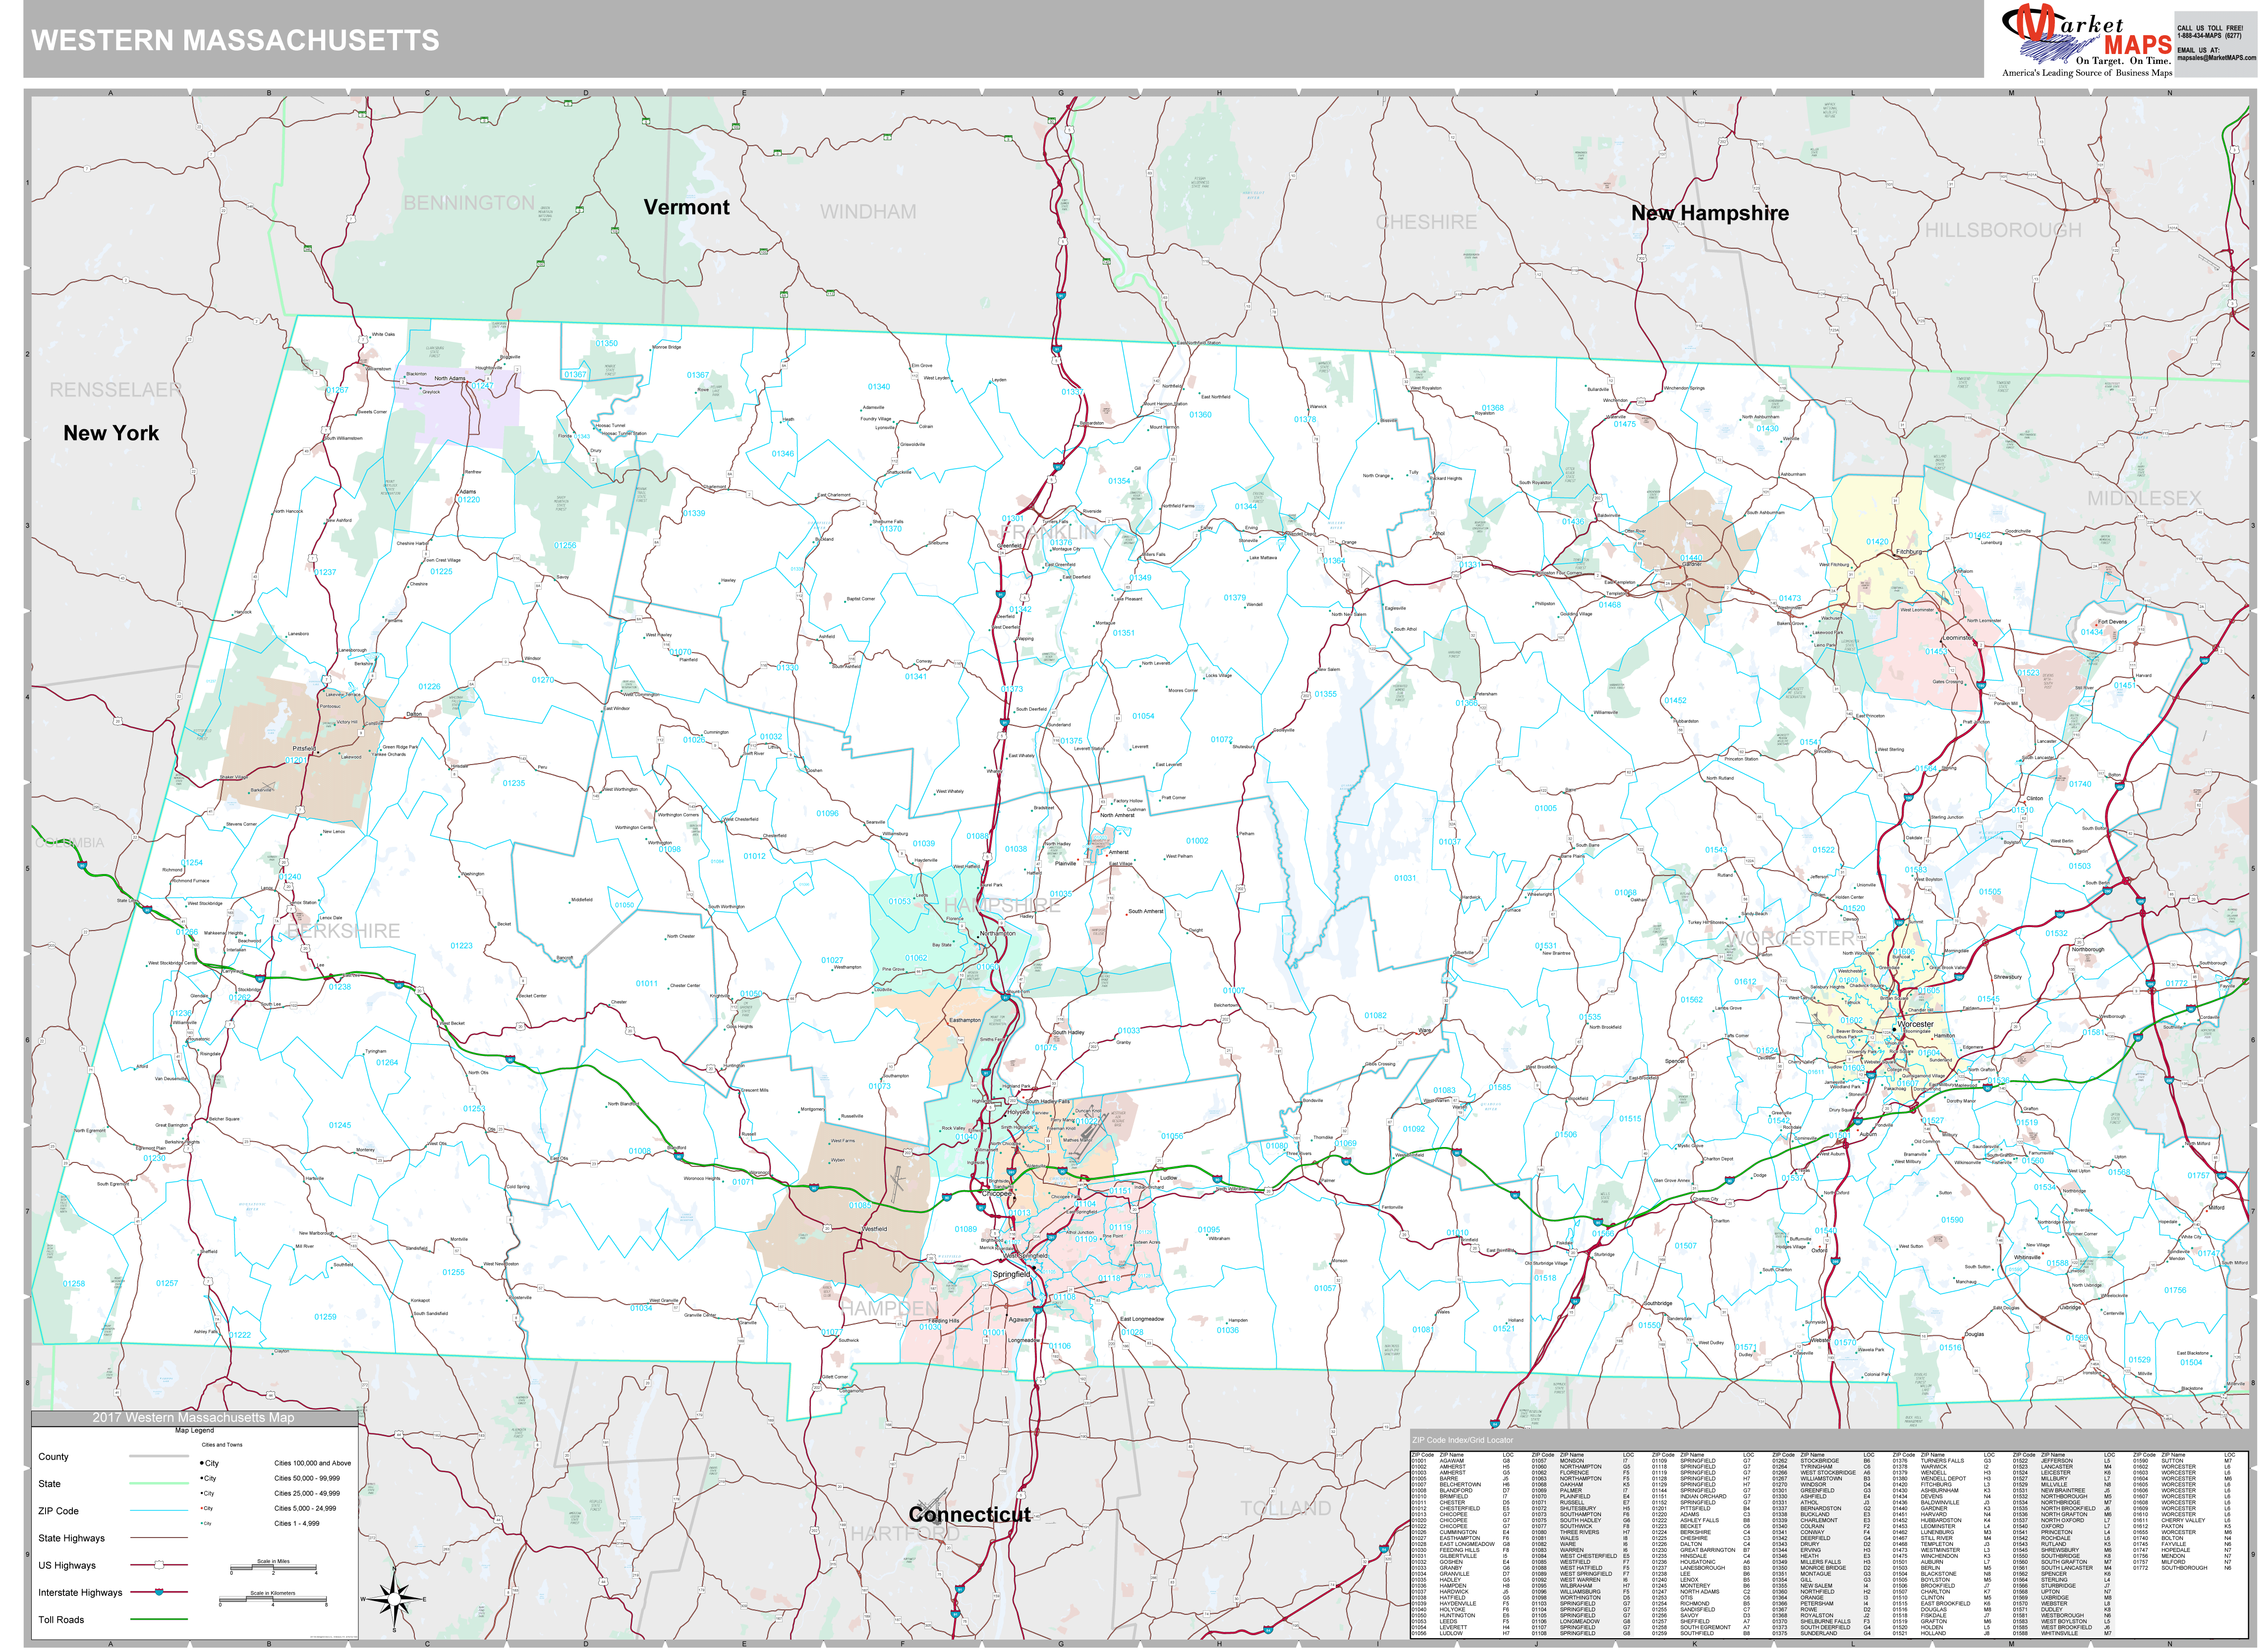
Task: Expand the Map Legend header bar
Action: point(194,1430)
